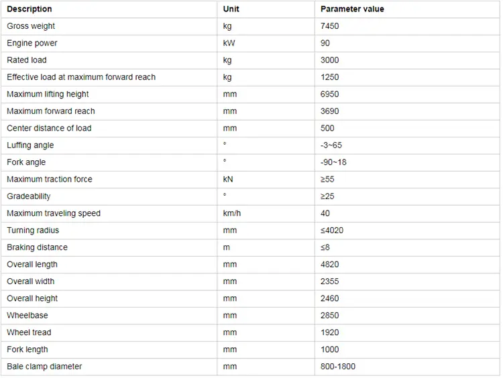The height and width of the screenshot is (378, 503).
Task: Click Effective load at maximum forward reach
Action: [x=81, y=77]
